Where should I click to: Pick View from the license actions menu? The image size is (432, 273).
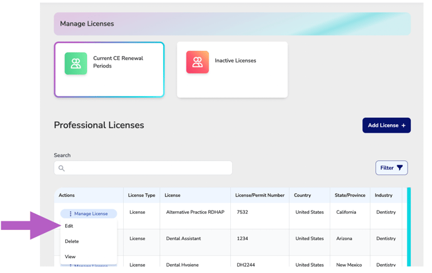click(x=70, y=257)
